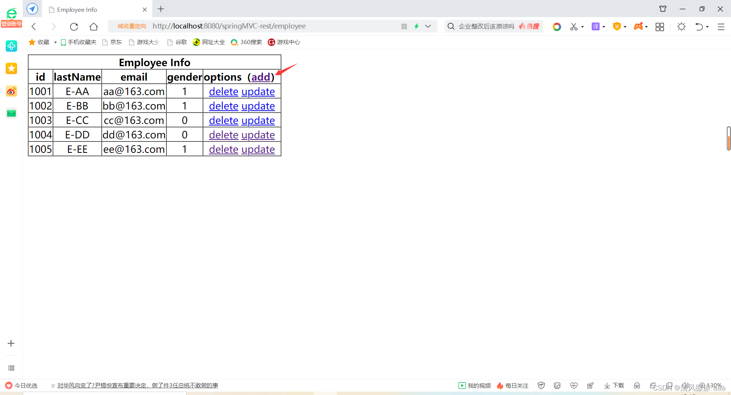The height and width of the screenshot is (395, 731).
Task: Expand the screenshot tool dropdown arrow
Action: coord(583,27)
